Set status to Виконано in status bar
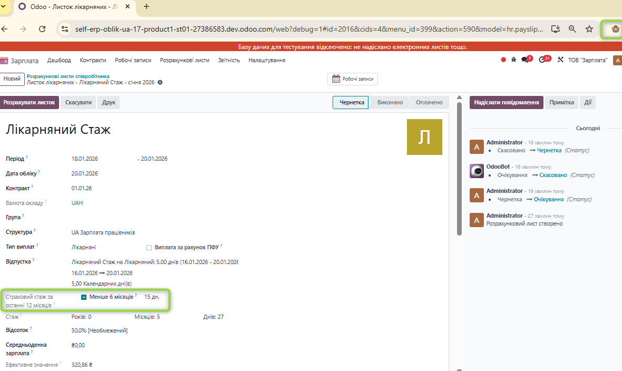 (390, 102)
